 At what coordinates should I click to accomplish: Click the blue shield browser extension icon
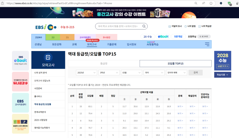click(x=221, y=3)
